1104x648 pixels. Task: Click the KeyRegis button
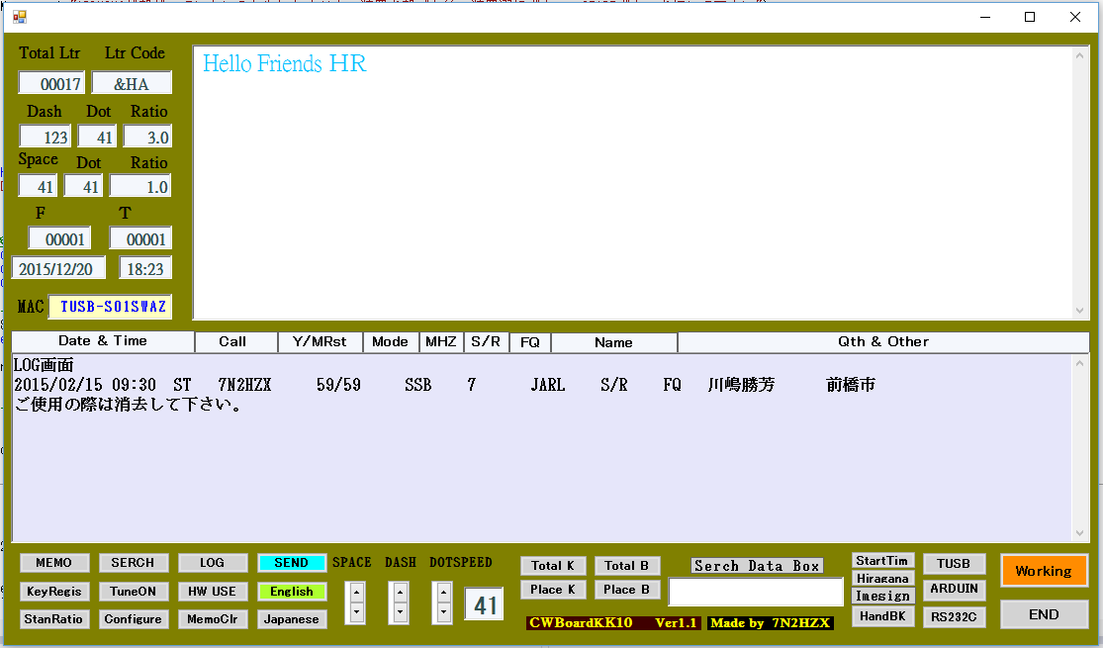[x=53, y=592]
